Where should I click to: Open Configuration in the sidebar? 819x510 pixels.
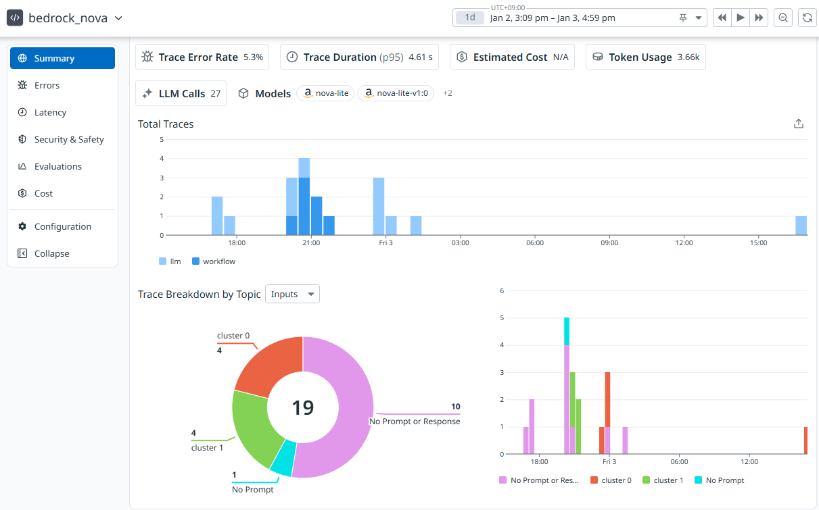62,226
